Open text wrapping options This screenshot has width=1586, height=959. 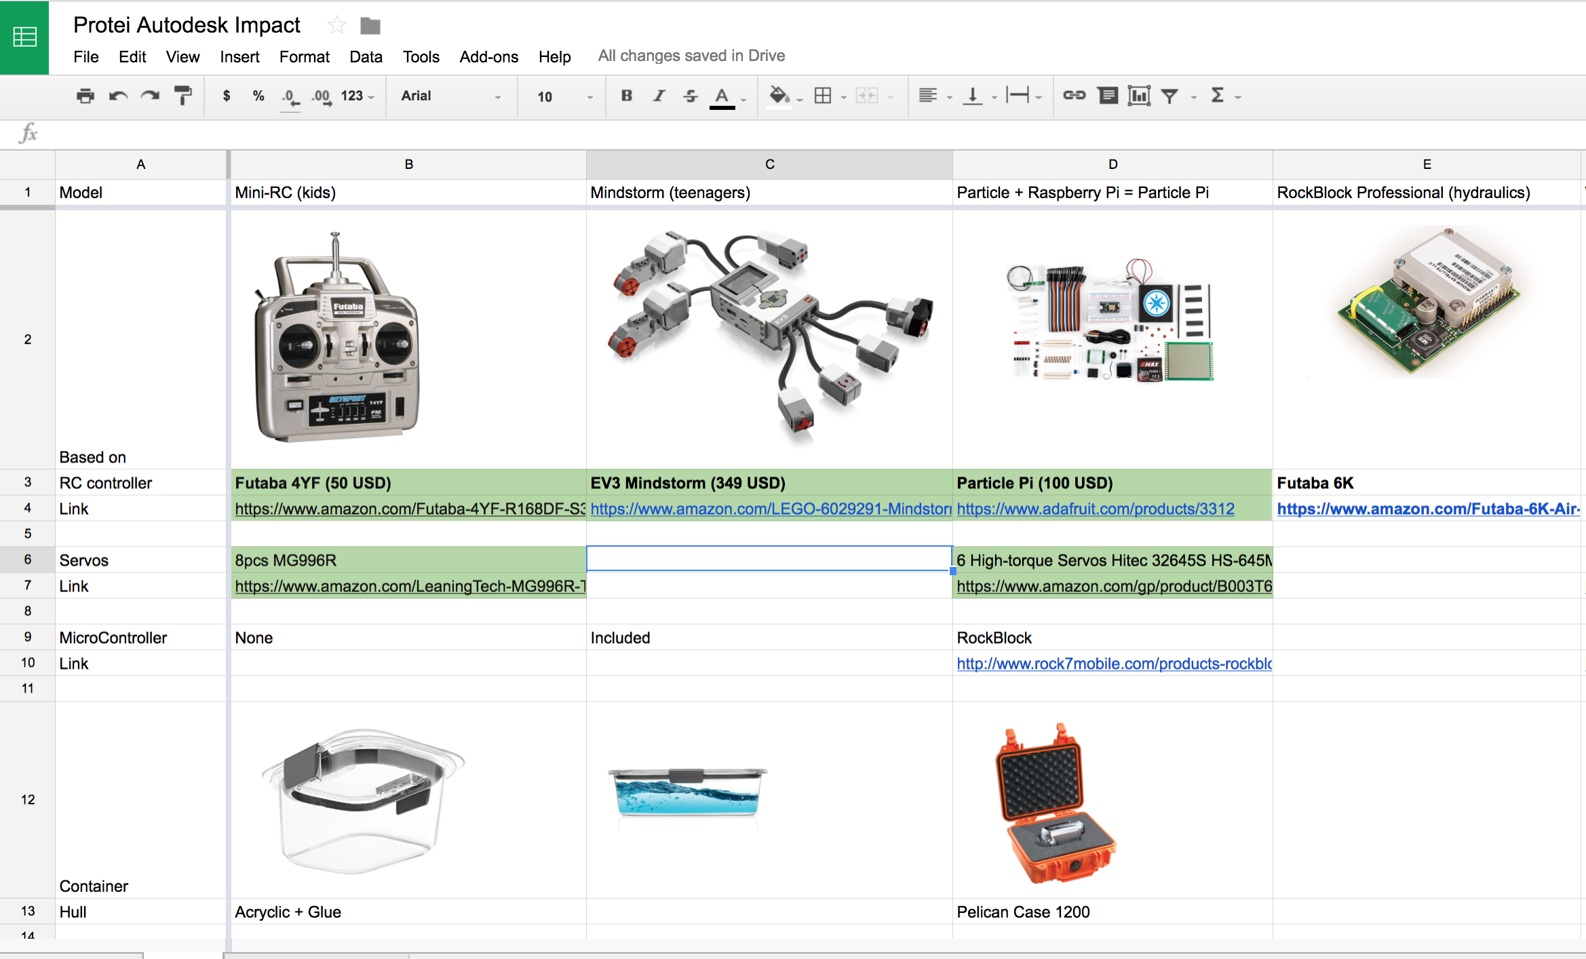1018,96
